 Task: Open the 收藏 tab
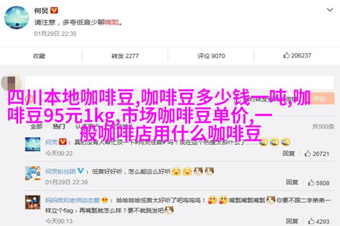pyautogui.click(x=39, y=56)
